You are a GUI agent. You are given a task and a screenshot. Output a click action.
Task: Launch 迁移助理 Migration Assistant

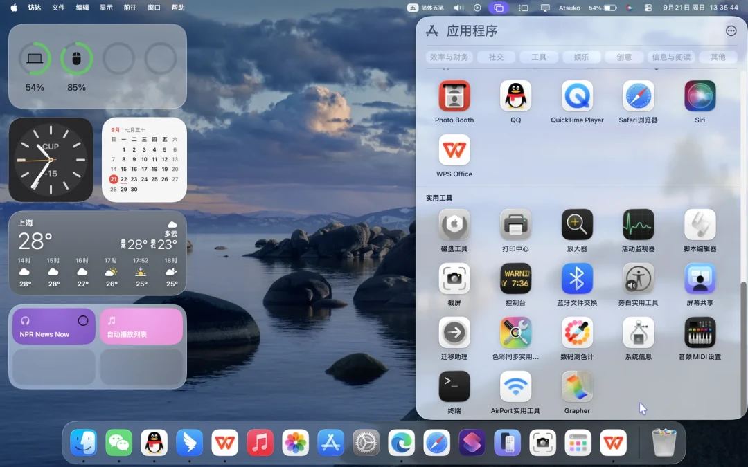(454, 333)
